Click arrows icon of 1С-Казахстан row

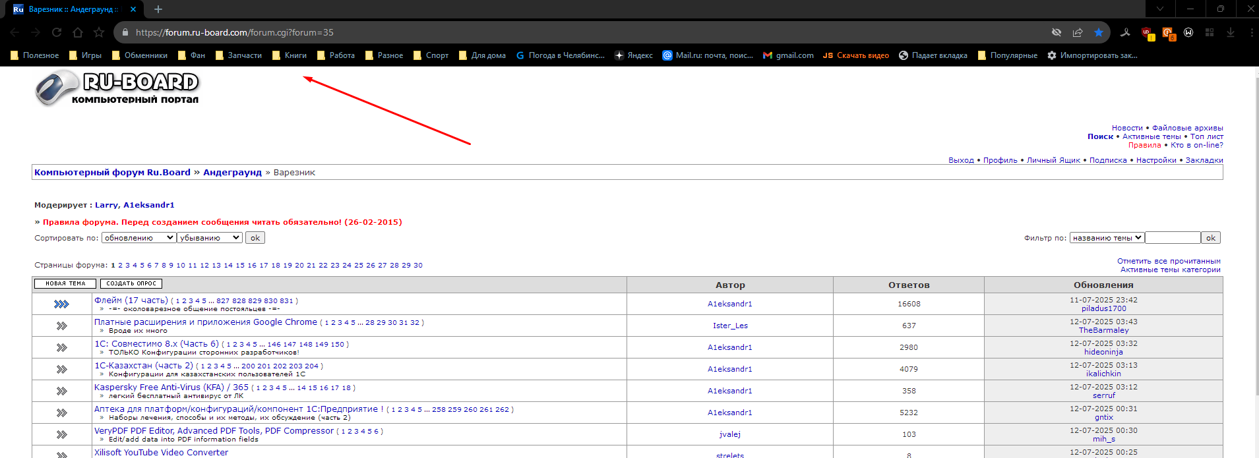[x=61, y=369]
